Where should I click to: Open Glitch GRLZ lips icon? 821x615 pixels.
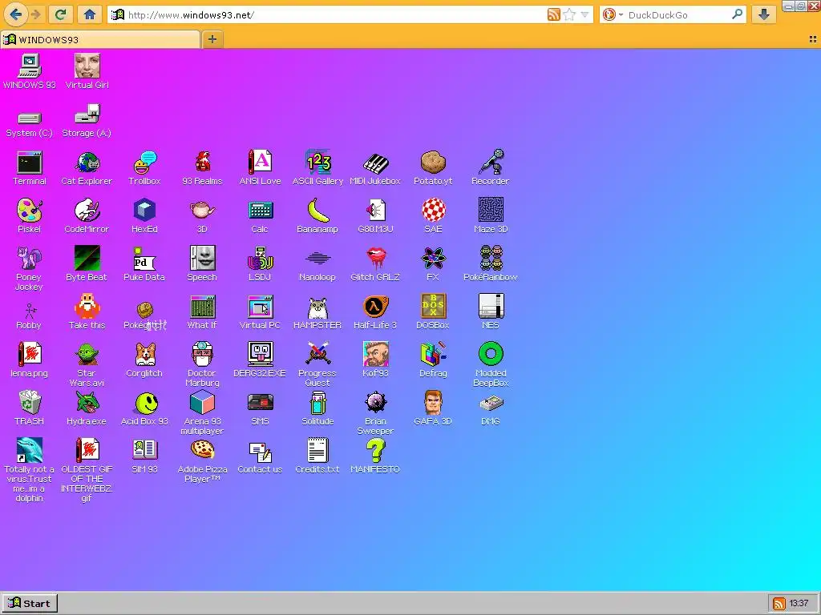[375, 263]
